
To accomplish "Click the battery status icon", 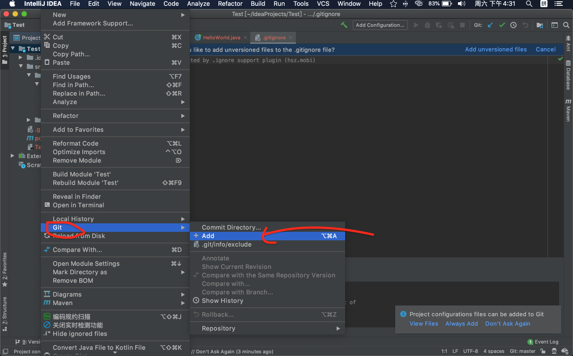I will [x=447, y=4].
